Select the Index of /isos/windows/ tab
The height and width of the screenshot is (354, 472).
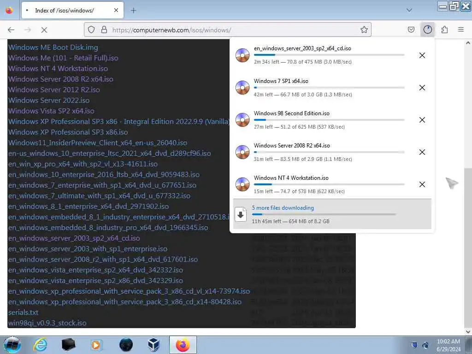tap(72, 10)
